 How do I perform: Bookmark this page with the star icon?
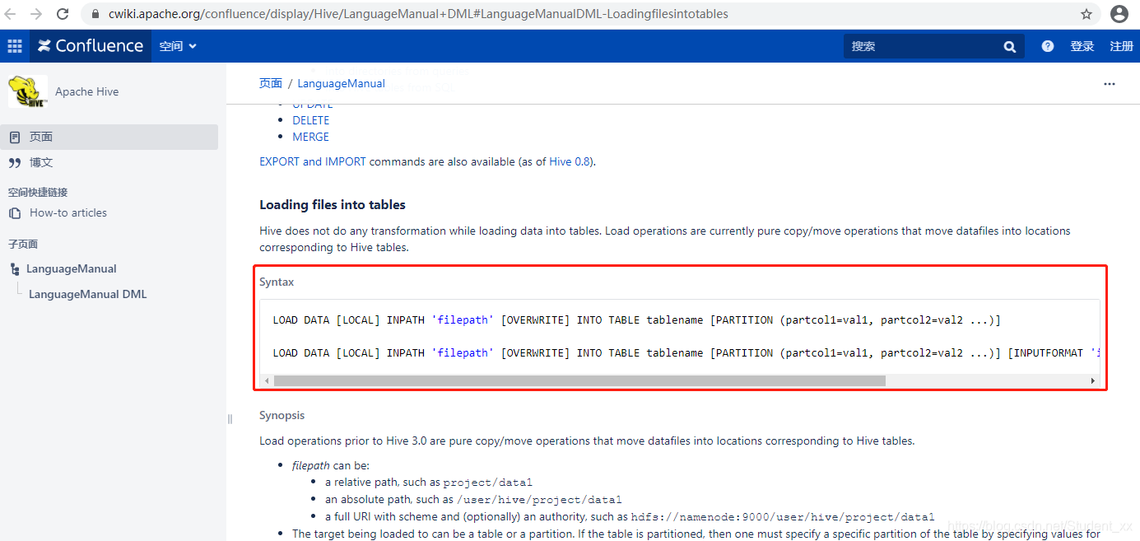point(1086,14)
